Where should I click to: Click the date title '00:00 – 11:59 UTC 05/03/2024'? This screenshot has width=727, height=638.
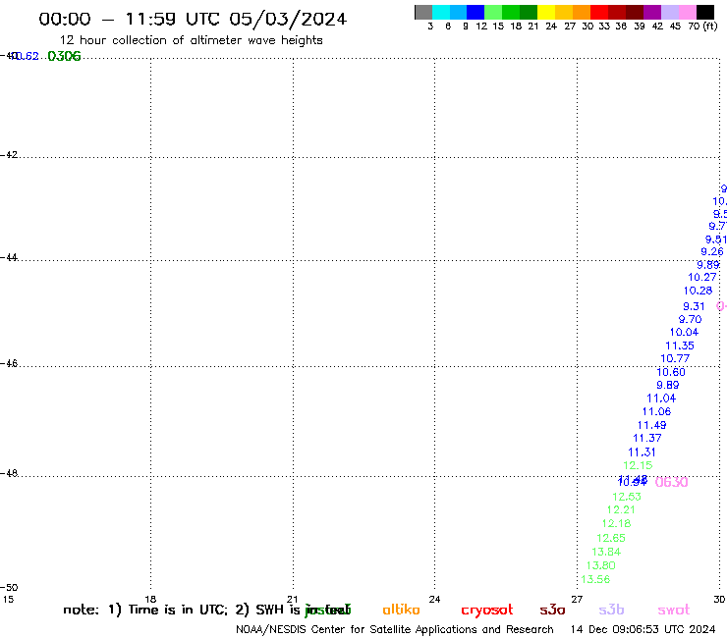193,20
